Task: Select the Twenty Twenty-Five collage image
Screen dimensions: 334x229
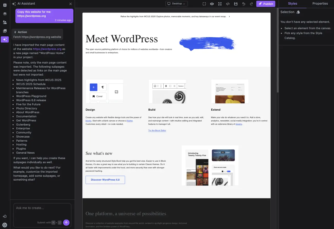Action: click(x=210, y=165)
